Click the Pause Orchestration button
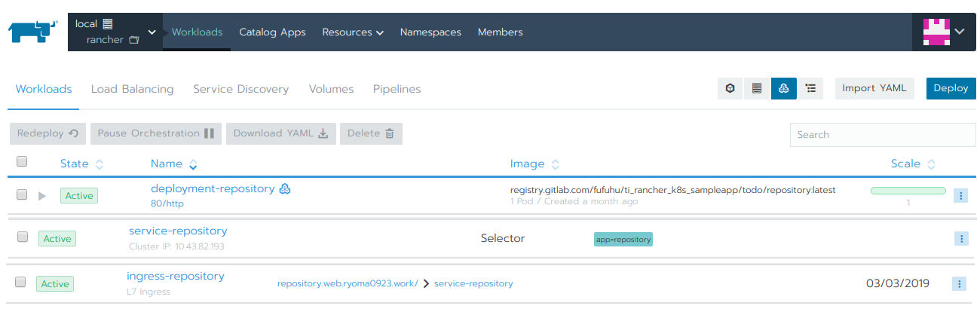Image resolution: width=980 pixels, height=309 pixels. point(156,133)
